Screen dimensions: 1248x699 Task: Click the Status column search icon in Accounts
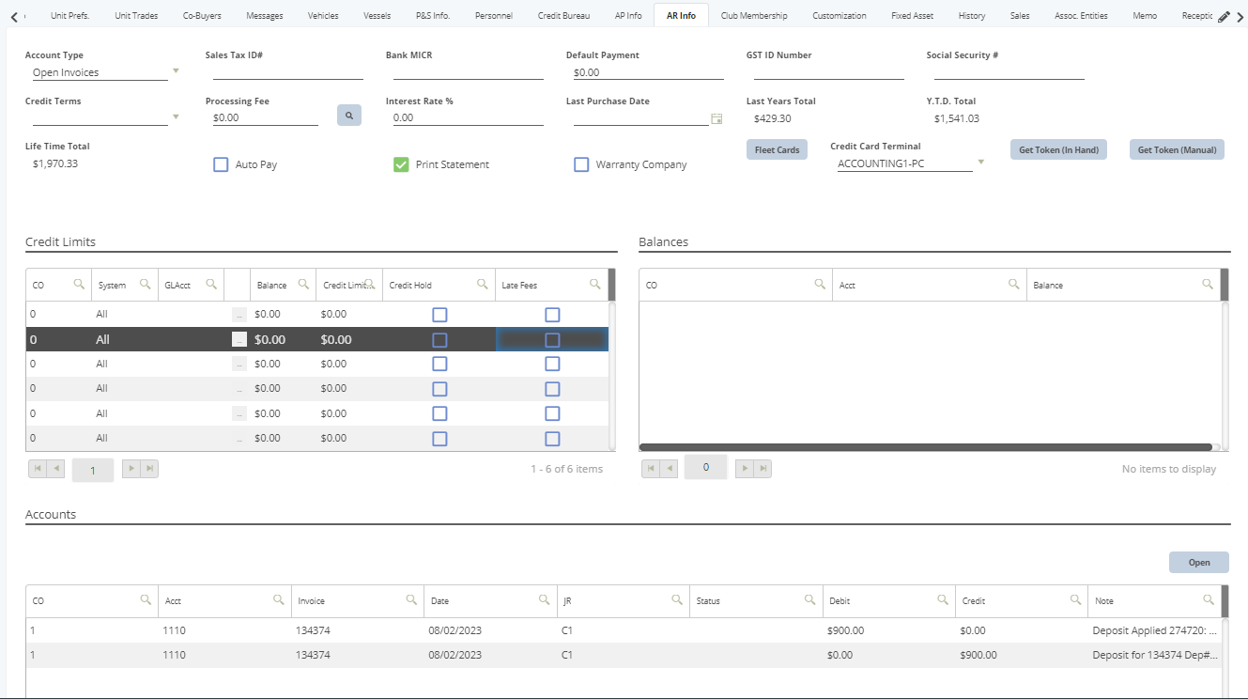[810, 599]
